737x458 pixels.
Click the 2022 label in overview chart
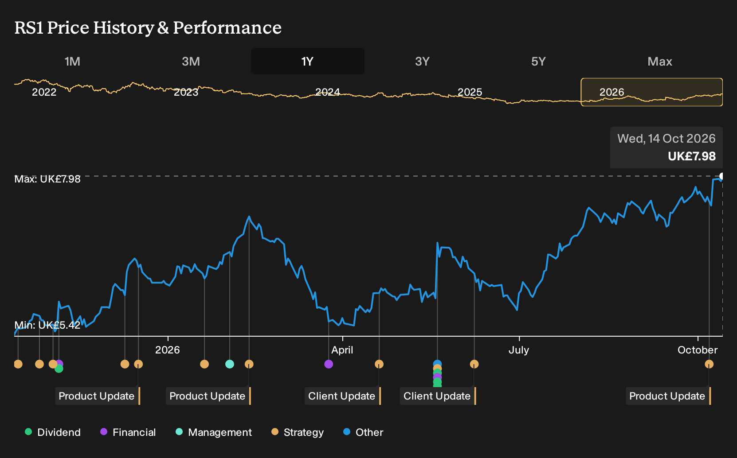coord(44,92)
